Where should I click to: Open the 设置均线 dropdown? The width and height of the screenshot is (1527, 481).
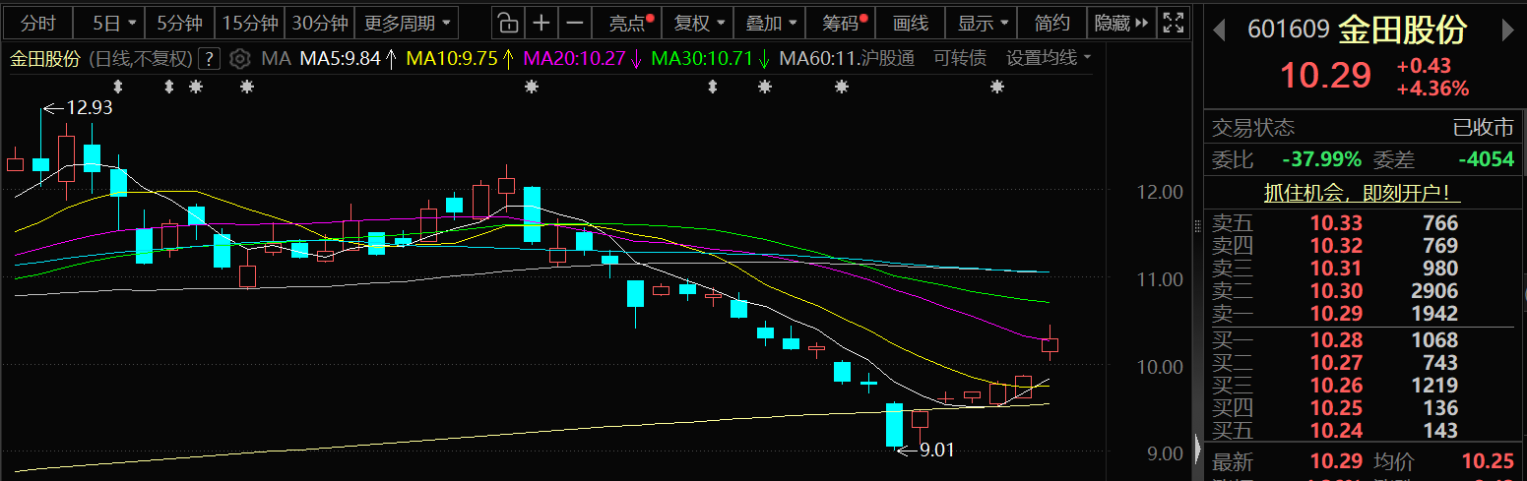(1049, 59)
